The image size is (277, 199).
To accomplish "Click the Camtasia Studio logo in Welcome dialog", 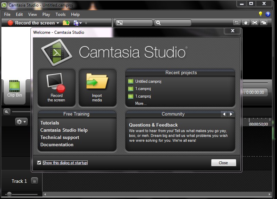I will point(57,53).
